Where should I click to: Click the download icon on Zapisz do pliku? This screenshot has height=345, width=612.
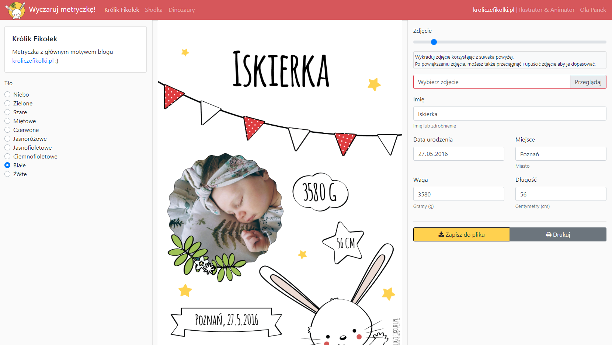click(x=441, y=234)
